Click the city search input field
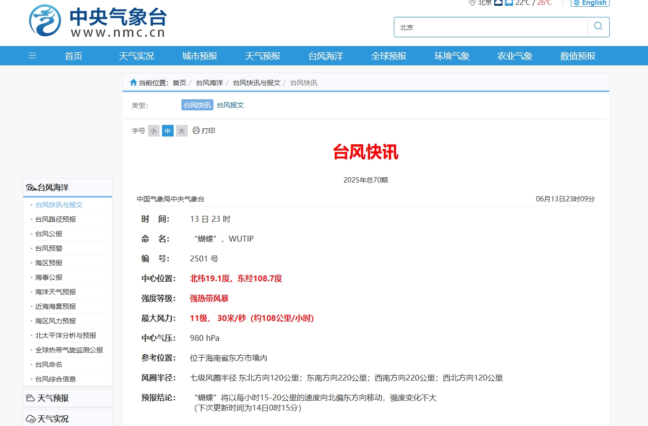The image size is (648, 426). click(490, 28)
